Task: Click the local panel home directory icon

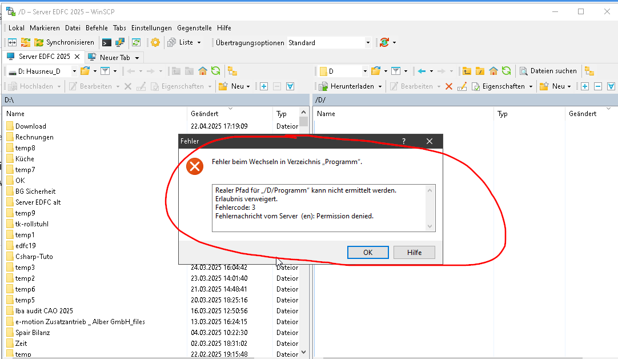Action: (x=202, y=71)
